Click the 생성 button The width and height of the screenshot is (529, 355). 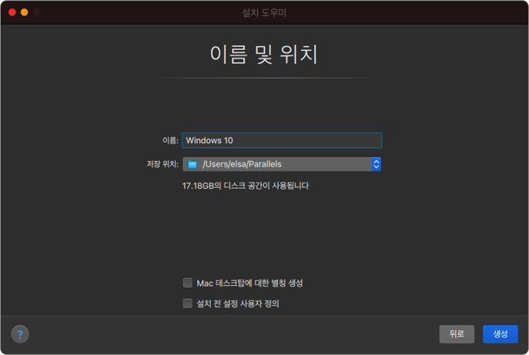500,334
